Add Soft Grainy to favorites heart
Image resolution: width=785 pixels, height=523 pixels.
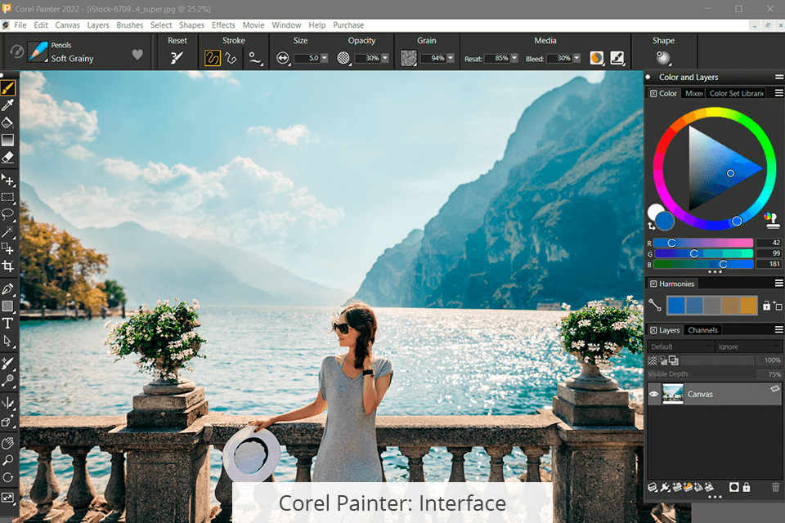137,55
